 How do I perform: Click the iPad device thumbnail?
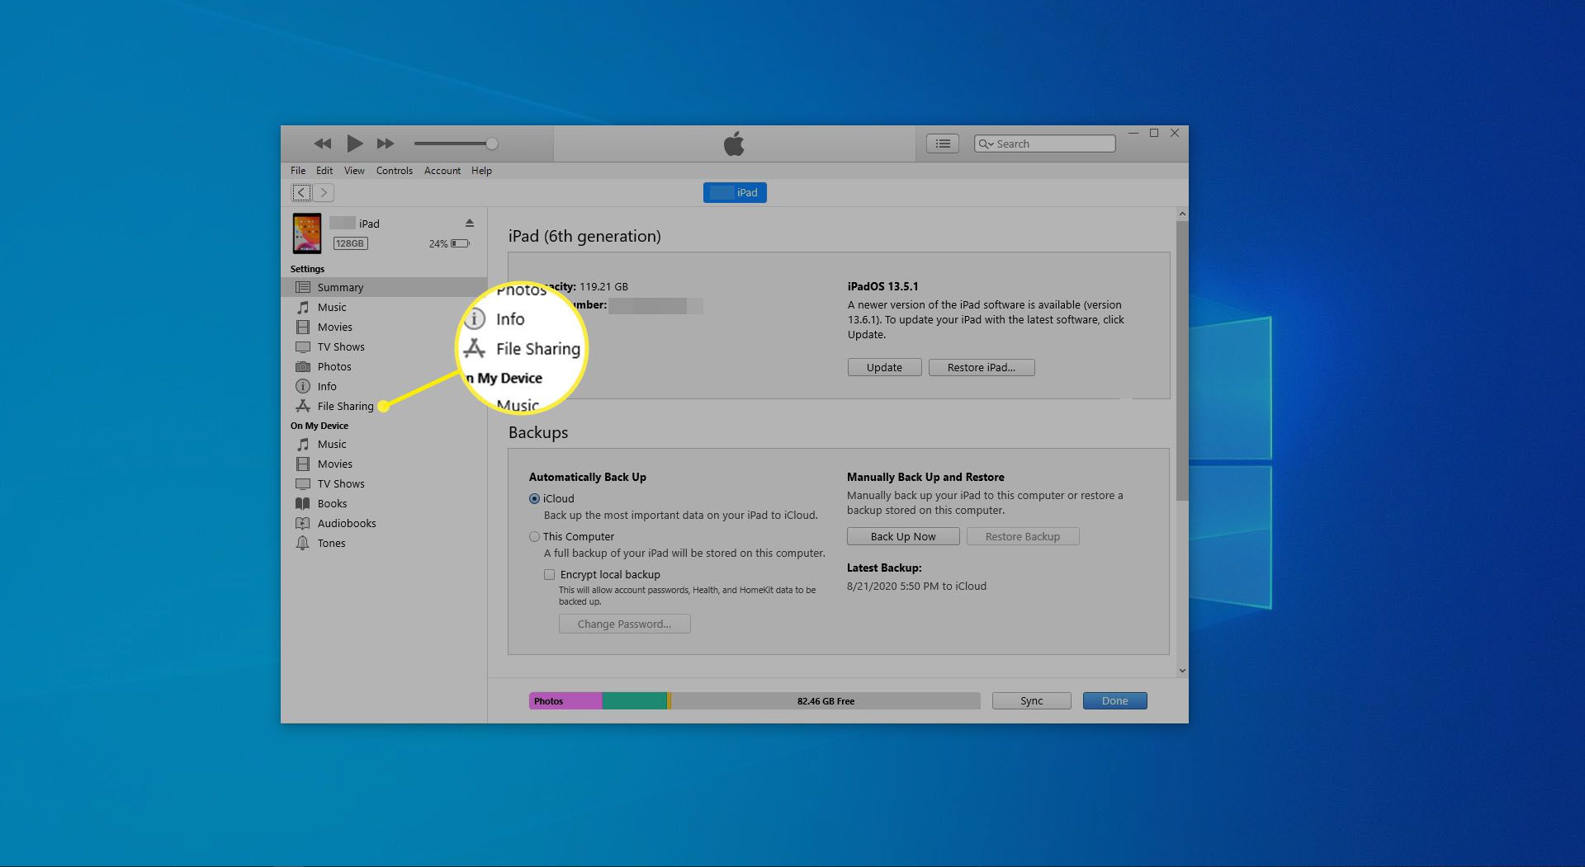pyautogui.click(x=307, y=233)
